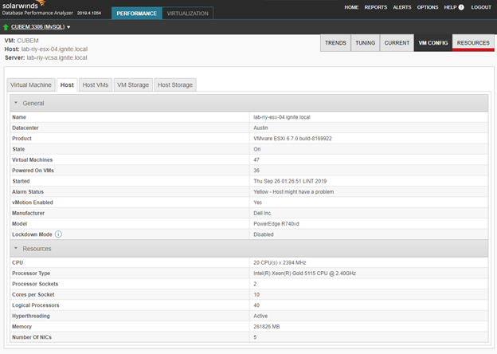
Task: Click green up-arrow status icon beside CUBEM
Action: (6, 27)
